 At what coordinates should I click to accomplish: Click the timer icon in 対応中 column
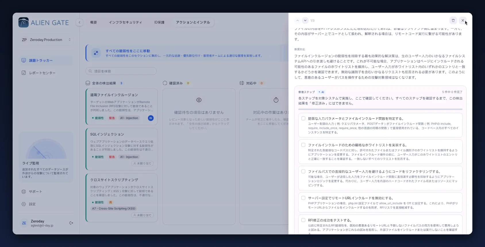tap(276, 100)
